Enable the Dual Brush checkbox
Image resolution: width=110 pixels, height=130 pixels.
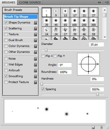(6, 40)
